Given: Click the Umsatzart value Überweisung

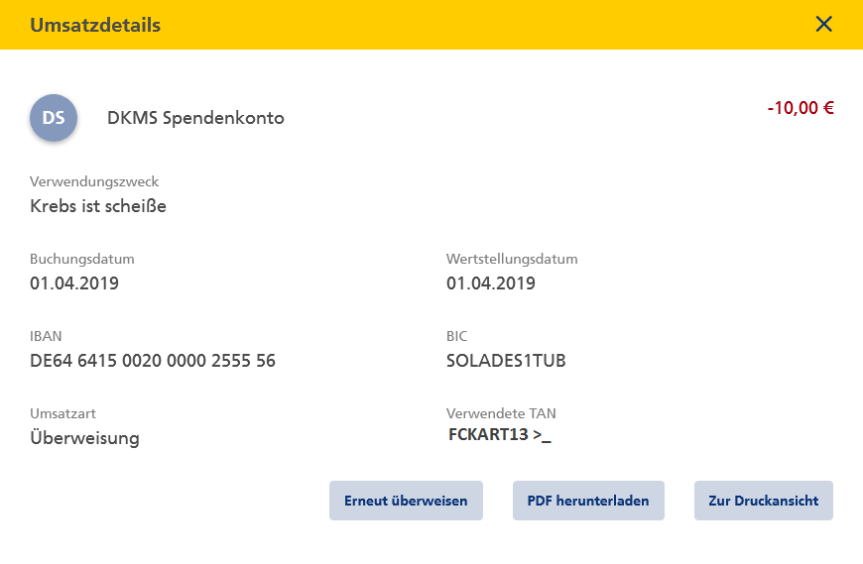Looking at the screenshot, I should click(84, 438).
